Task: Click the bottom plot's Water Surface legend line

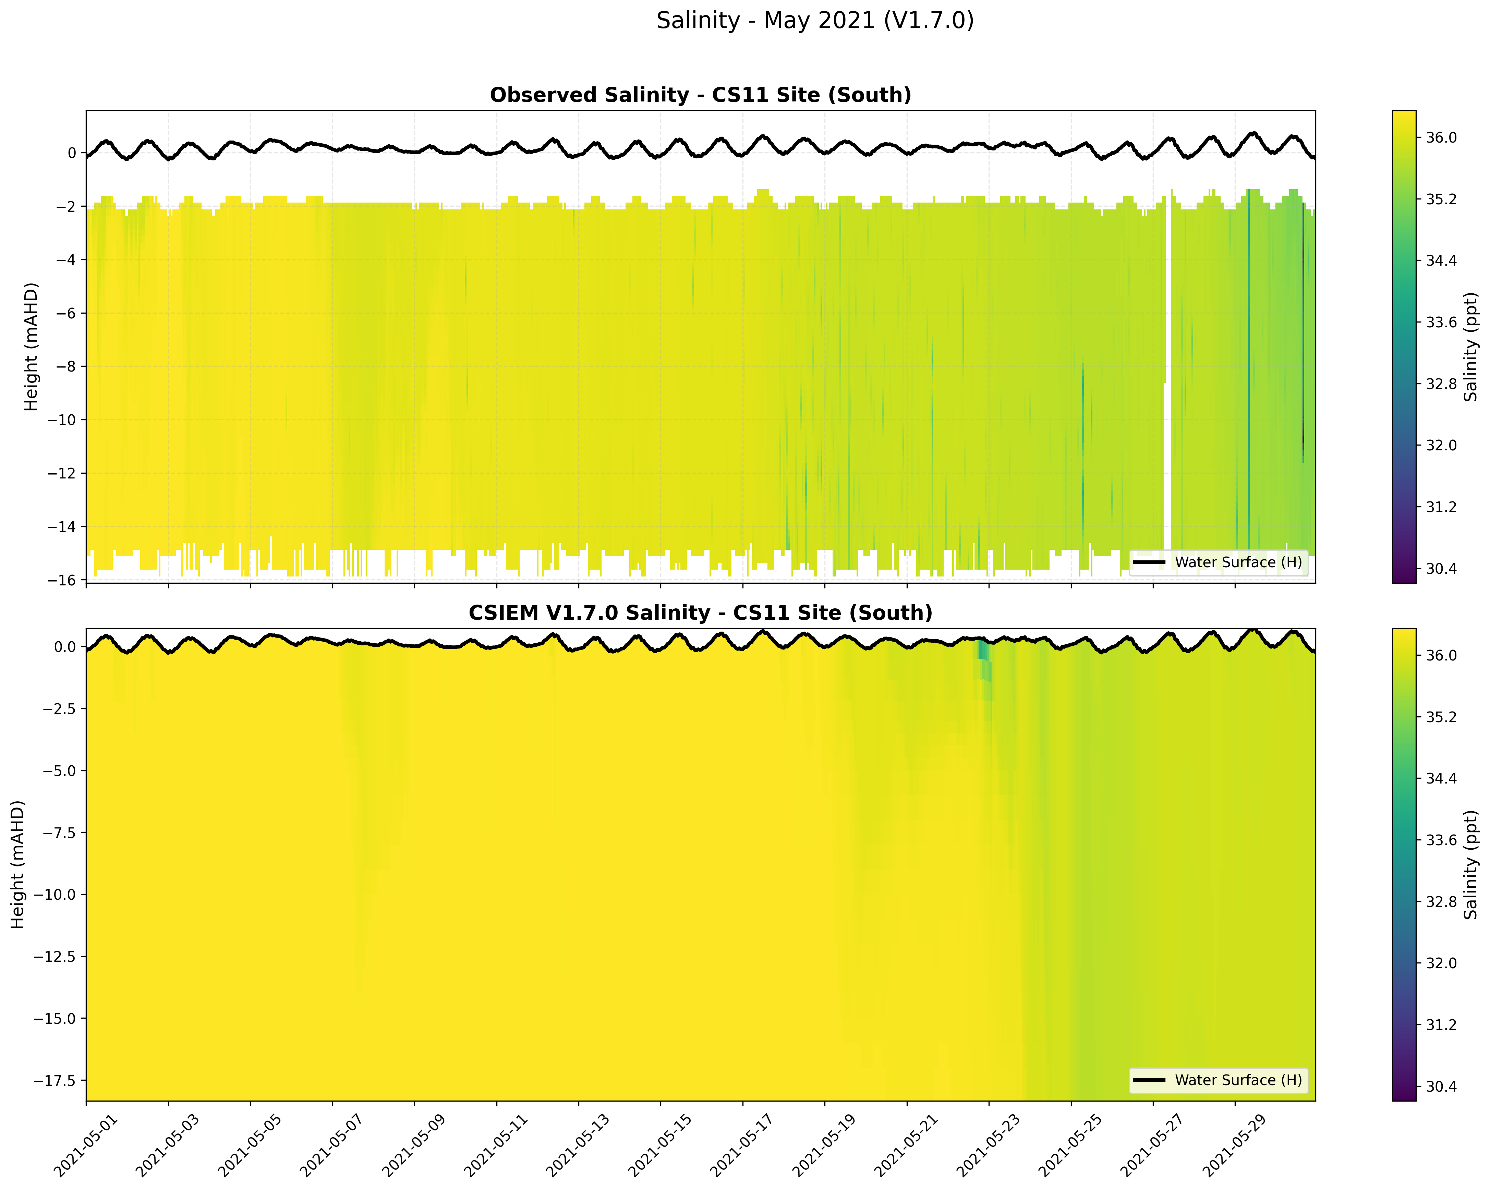Action: pos(1149,1080)
